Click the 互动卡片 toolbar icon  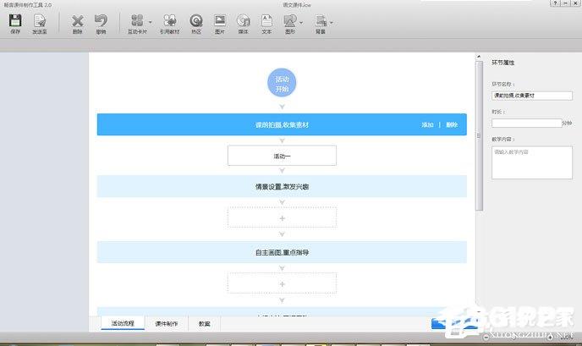pyautogui.click(x=137, y=21)
